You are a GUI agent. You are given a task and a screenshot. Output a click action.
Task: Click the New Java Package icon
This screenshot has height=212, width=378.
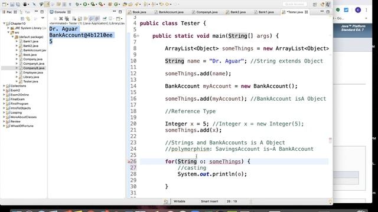(x=110, y=4)
